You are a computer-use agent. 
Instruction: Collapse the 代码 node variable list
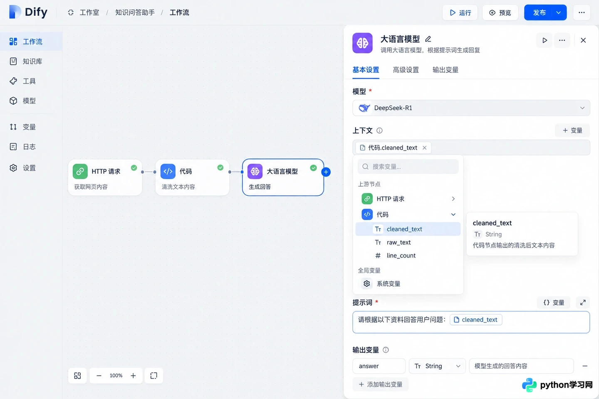click(x=453, y=214)
